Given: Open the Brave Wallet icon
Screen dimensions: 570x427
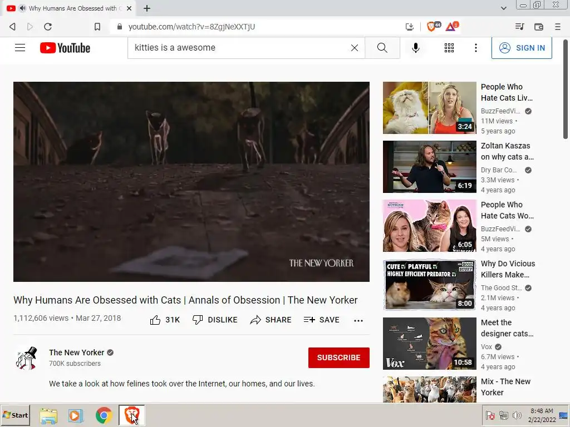Looking at the screenshot, I should point(539,27).
